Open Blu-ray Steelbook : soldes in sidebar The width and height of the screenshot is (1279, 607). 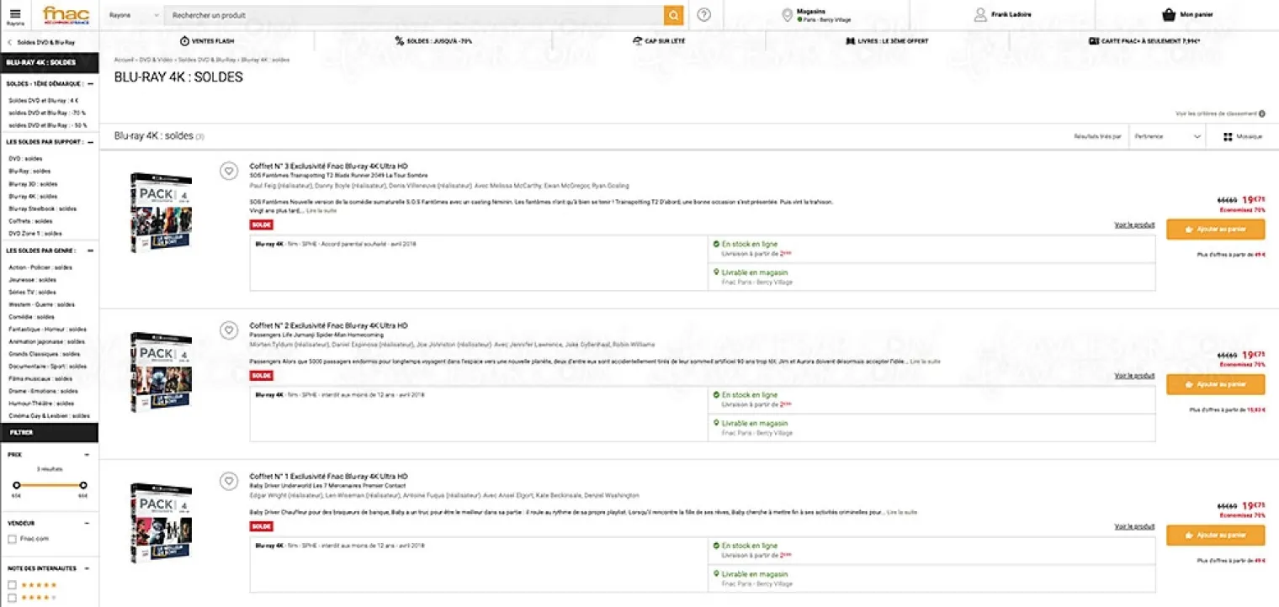pyautogui.click(x=43, y=208)
